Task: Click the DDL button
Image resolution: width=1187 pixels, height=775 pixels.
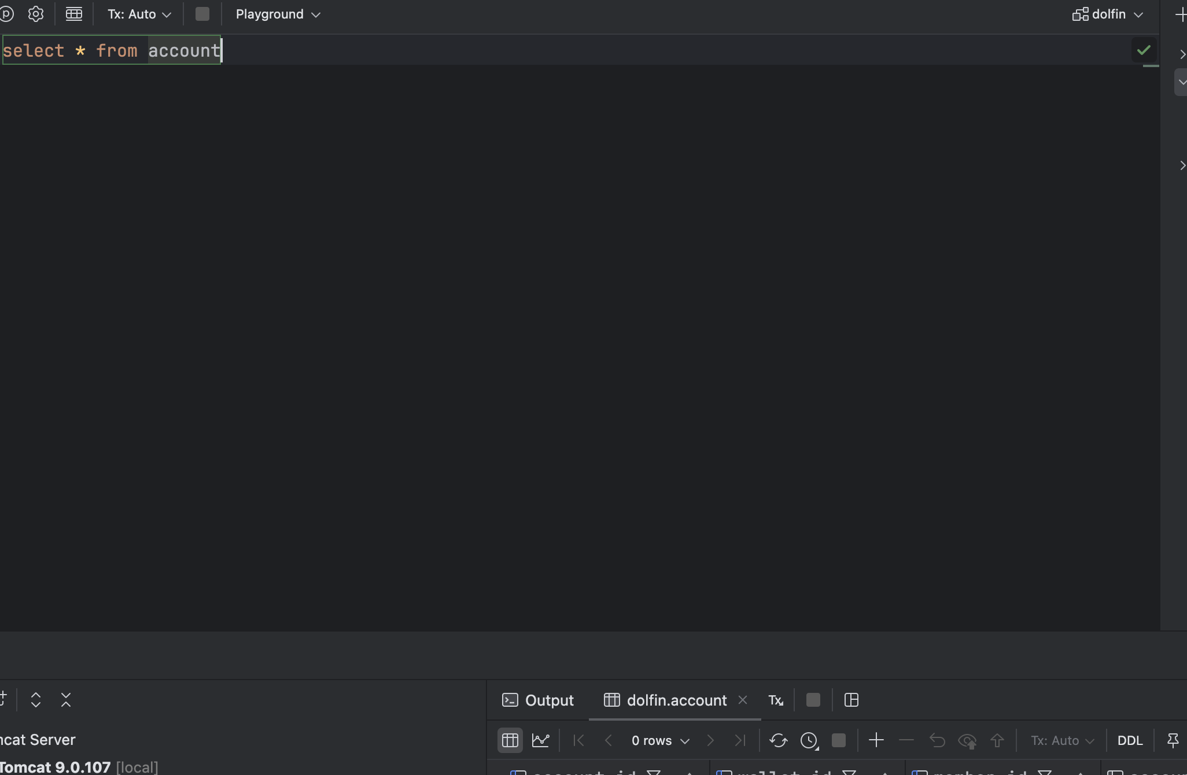Action: click(1129, 740)
